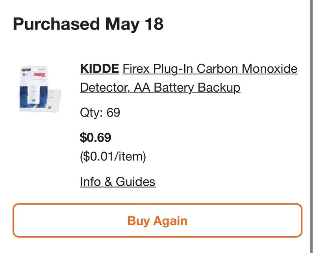Click the bold $0.69 total price
The image size is (315, 253).
click(95, 137)
